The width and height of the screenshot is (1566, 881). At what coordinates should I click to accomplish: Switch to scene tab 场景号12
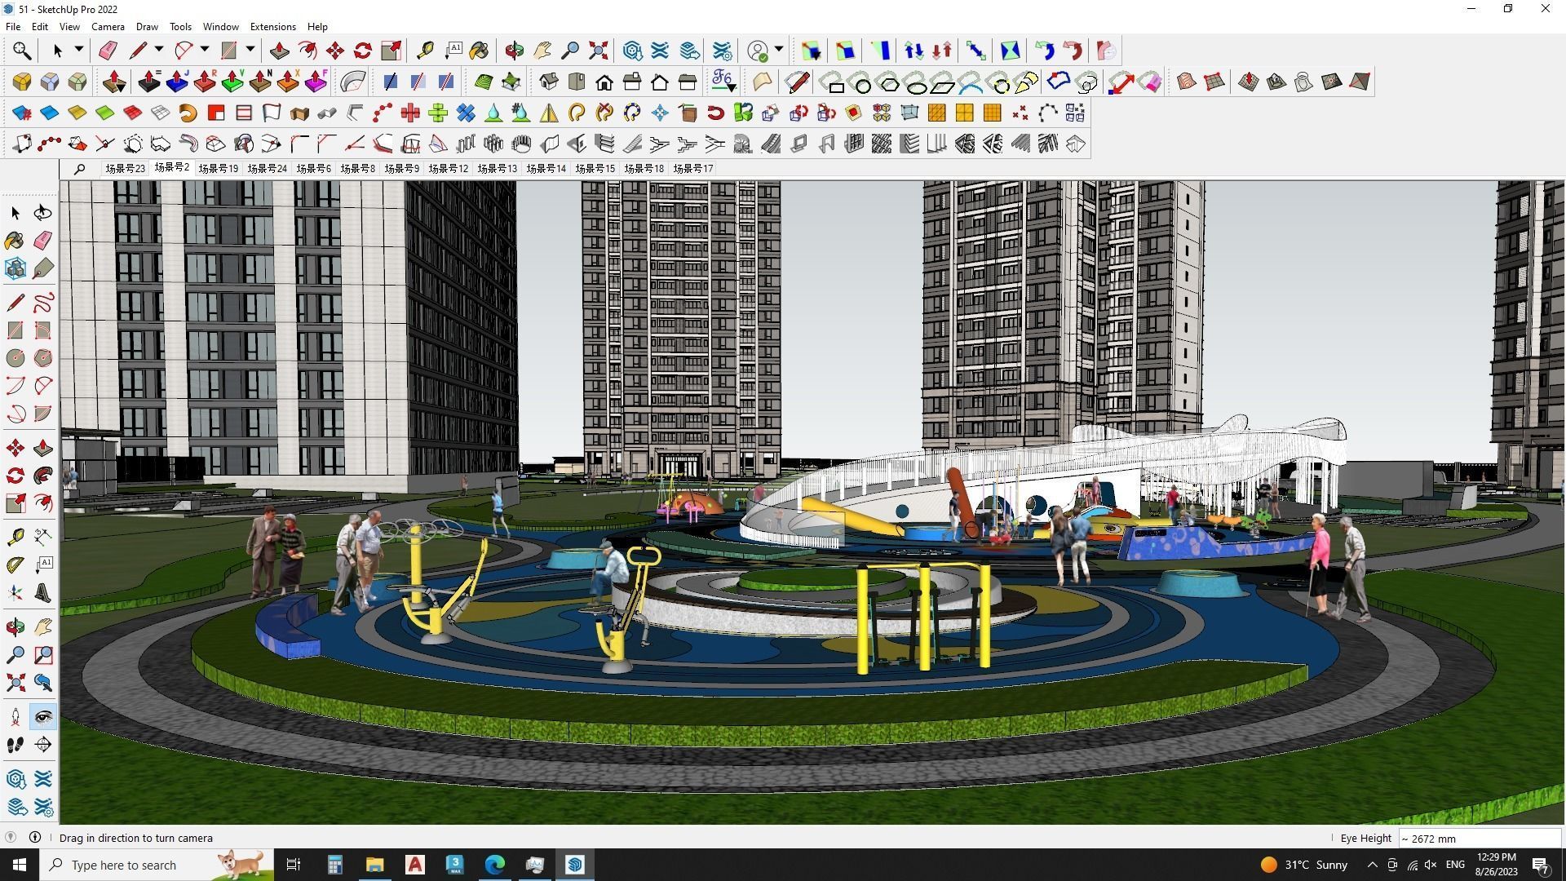(x=449, y=169)
